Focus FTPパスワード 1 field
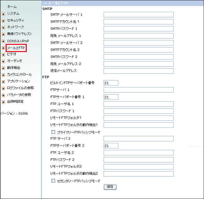The image size is (204, 199). 138,111
